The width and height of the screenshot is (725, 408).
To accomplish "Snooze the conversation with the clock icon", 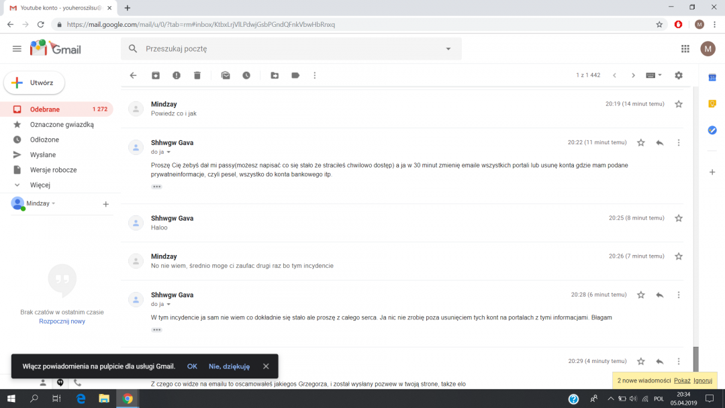I will coord(246,76).
